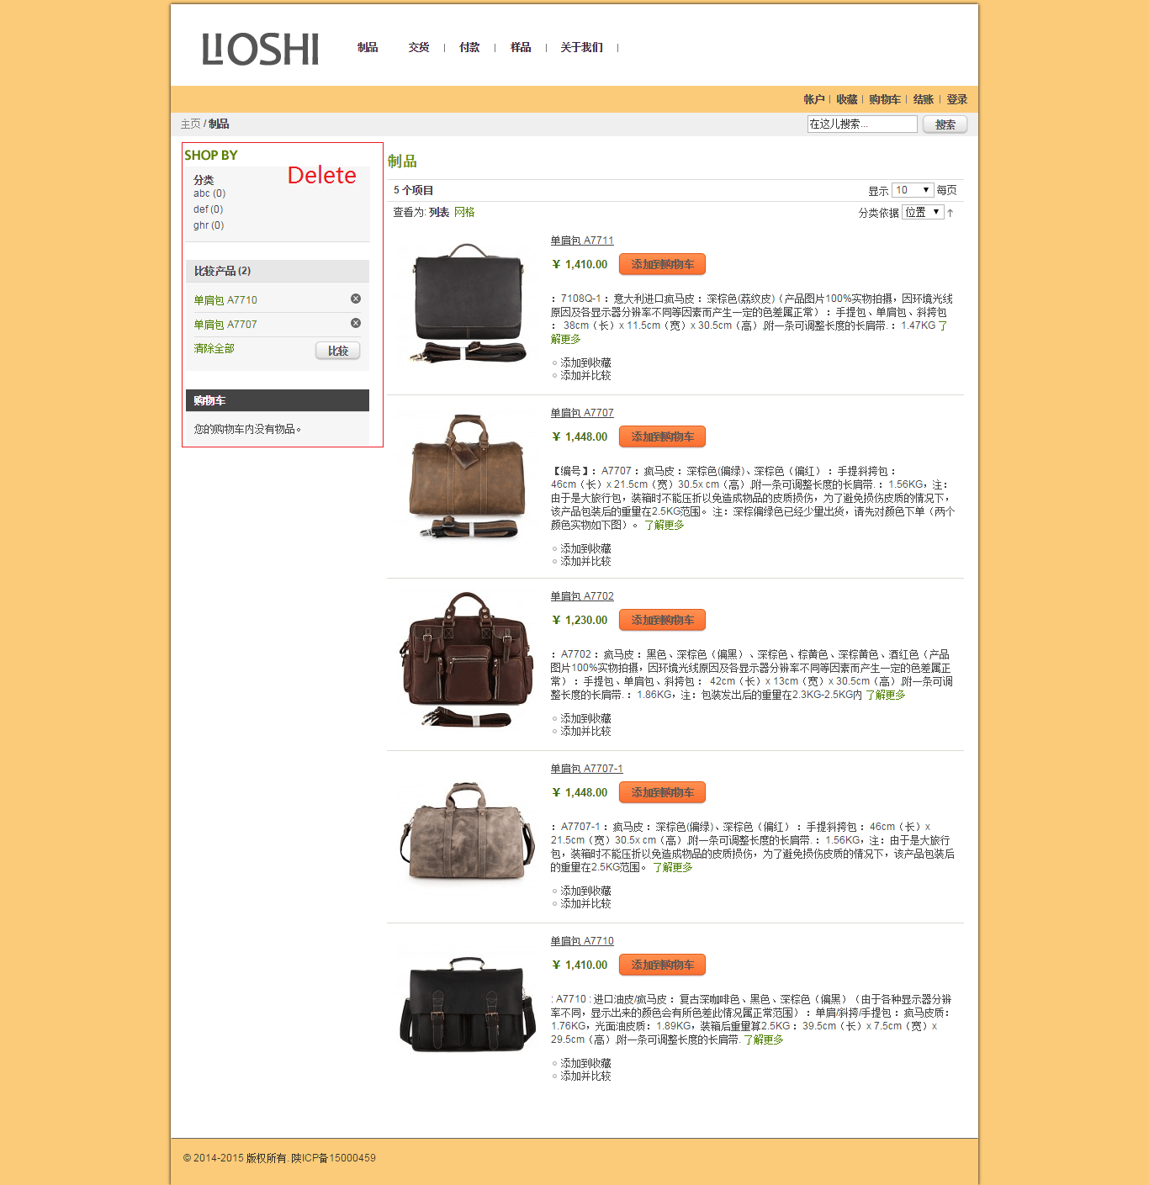Open the 主页 breadcrumb link
Image resolution: width=1149 pixels, height=1185 pixels.
(x=191, y=123)
